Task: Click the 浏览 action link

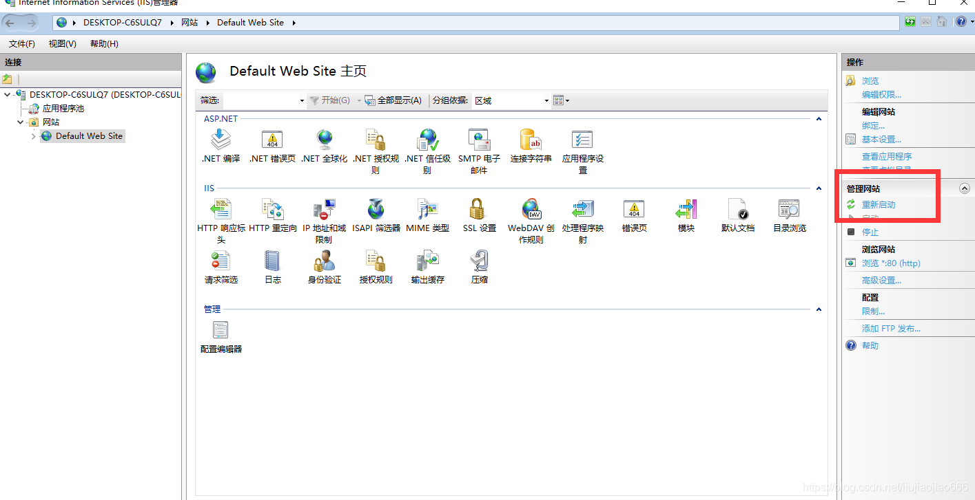Action: click(x=870, y=81)
